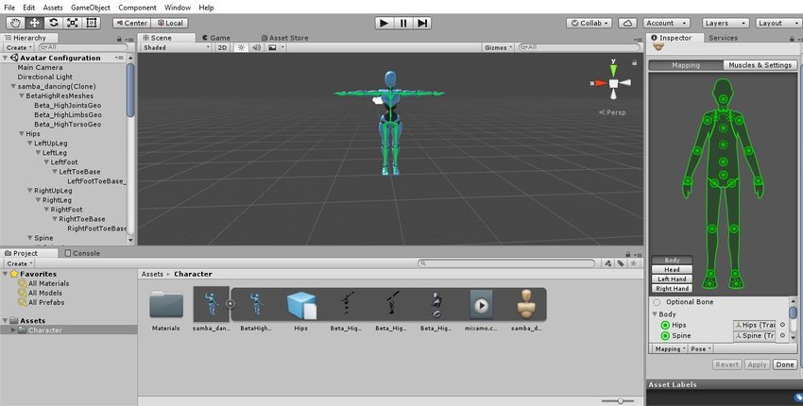Collapse LeftUpLeg in hierarchy
Viewport: 803px width, 406px height.
coord(29,144)
